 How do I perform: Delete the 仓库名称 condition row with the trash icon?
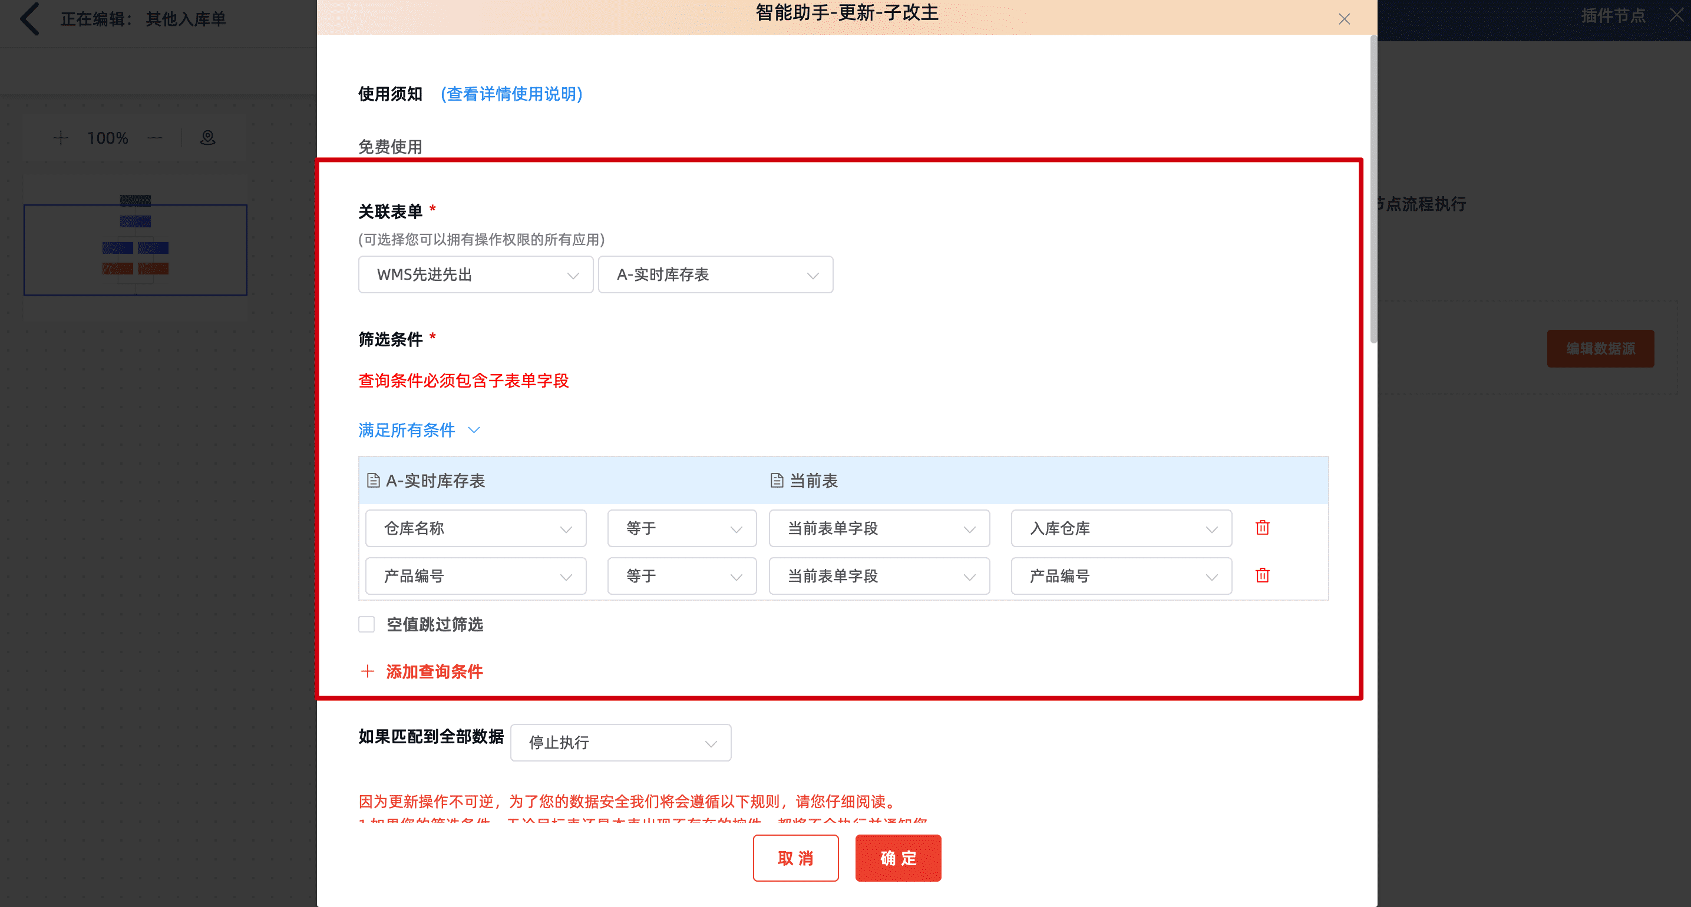pyautogui.click(x=1261, y=528)
